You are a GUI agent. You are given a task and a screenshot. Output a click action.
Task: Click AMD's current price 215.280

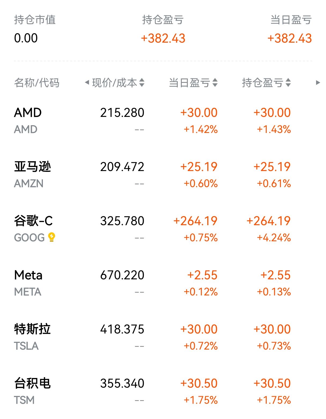tap(122, 113)
